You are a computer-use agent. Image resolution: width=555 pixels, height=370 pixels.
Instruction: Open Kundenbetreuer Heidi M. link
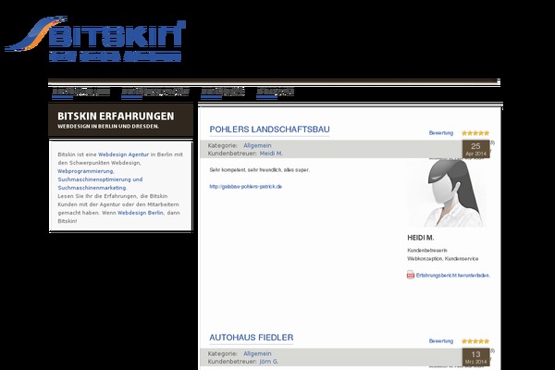(271, 154)
